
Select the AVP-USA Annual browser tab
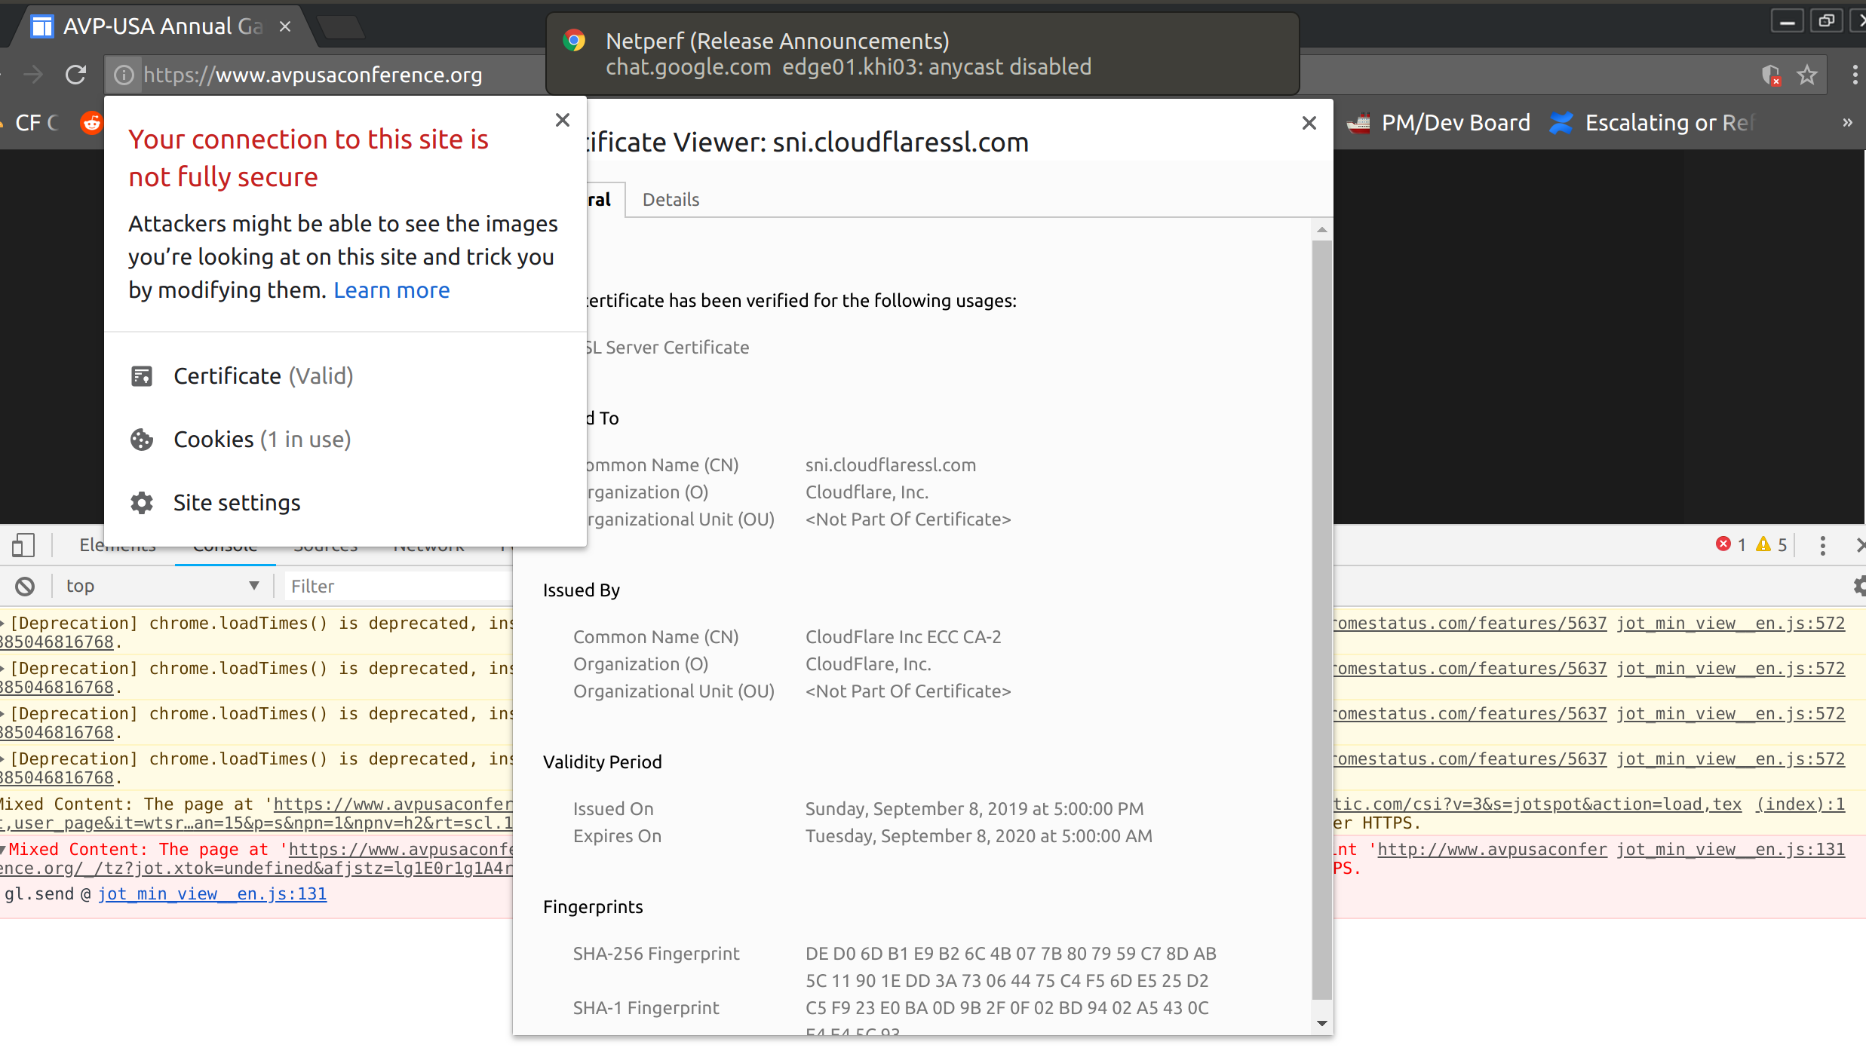click(x=159, y=26)
